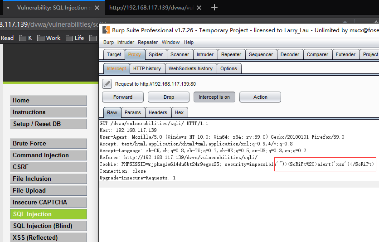Switch to the Target tab
This screenshot has width=379, height=242.
click(114, 54)
